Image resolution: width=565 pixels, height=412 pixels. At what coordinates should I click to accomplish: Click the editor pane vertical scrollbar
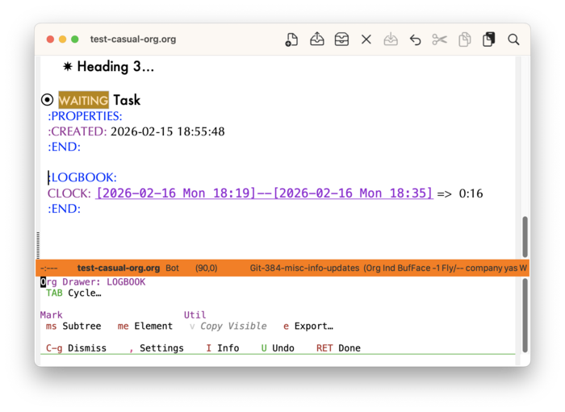tap(525, 237)
